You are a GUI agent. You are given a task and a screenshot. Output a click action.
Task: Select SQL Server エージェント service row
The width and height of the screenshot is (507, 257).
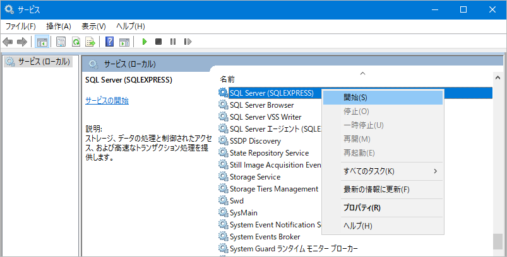coord(275,129)
